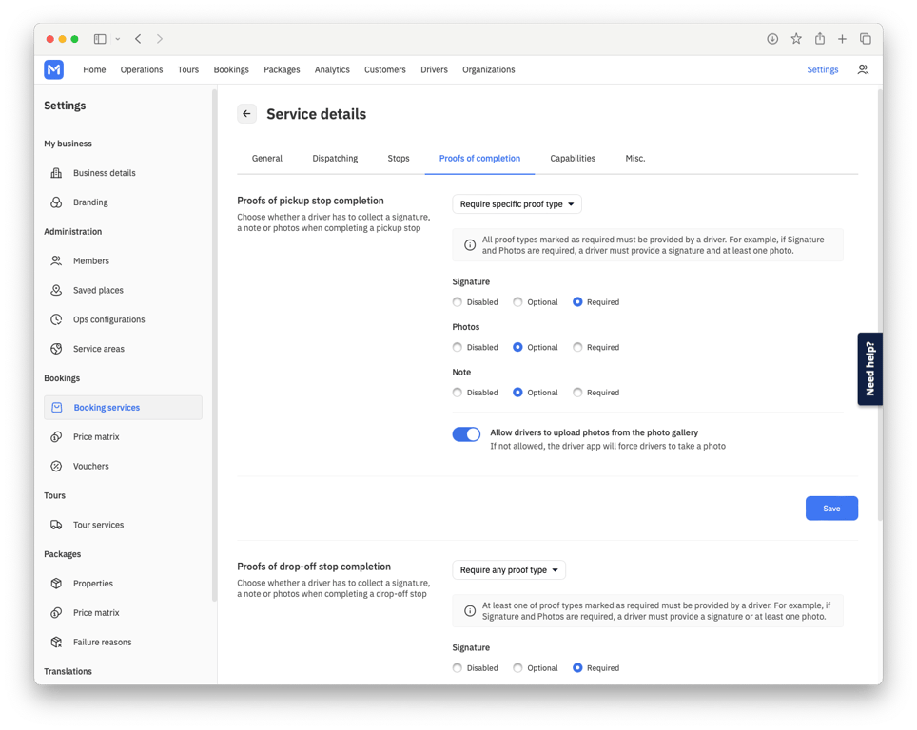
Task: Open the Need help? side button
Action: (869, 369)
